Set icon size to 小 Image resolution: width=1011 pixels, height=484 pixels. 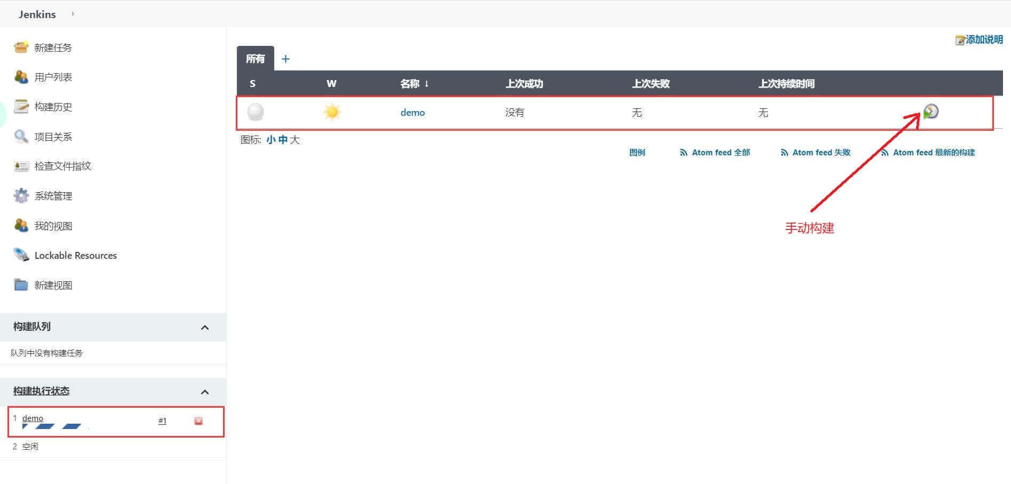pos(271,140)
